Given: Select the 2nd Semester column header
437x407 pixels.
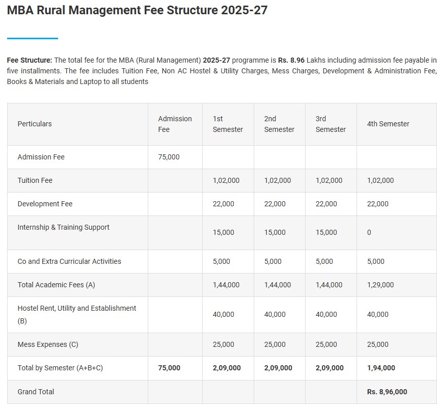Looking at the screenshot, I should pyautogui.click(x=279, y=124).
